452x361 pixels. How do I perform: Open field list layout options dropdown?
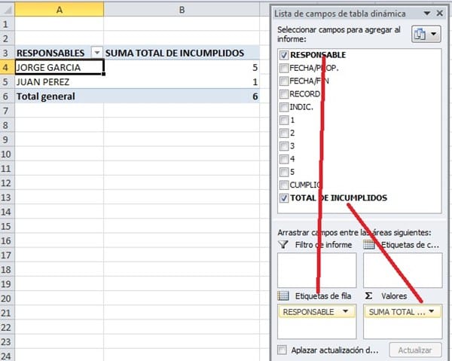point(426,34)
